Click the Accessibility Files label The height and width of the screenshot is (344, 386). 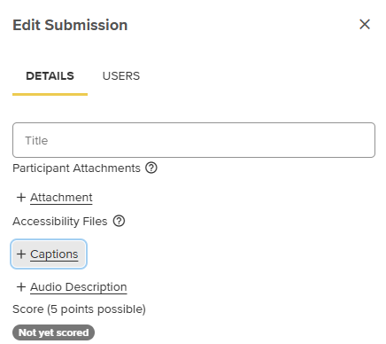tap(60, 222)
